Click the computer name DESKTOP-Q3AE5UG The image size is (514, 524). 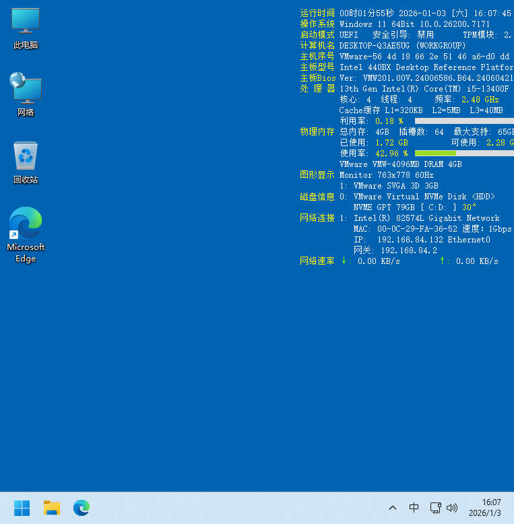[376, 46]
